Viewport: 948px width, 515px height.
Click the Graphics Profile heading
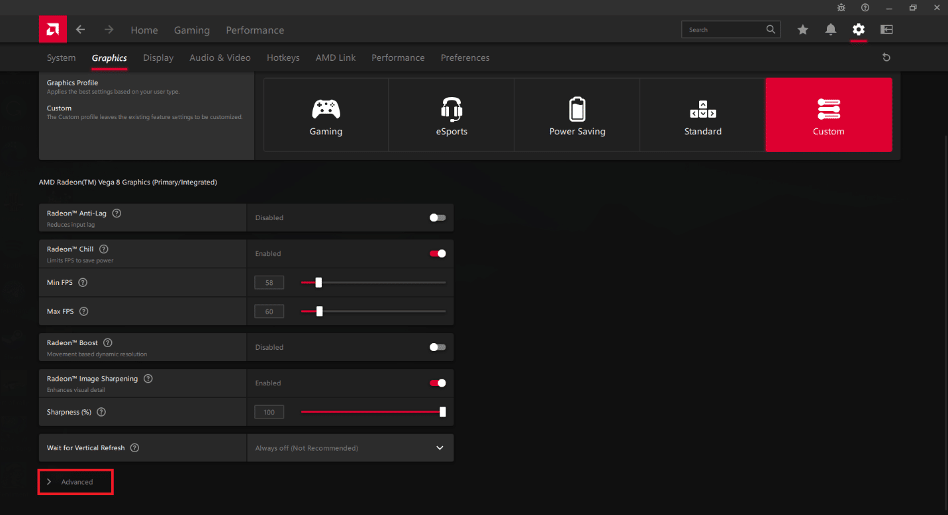pos(72,83)
